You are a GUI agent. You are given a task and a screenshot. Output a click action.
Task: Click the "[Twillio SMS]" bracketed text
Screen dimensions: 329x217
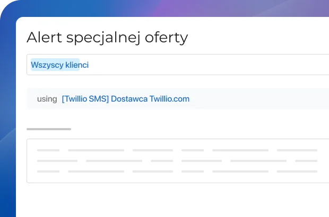[85, 99]
